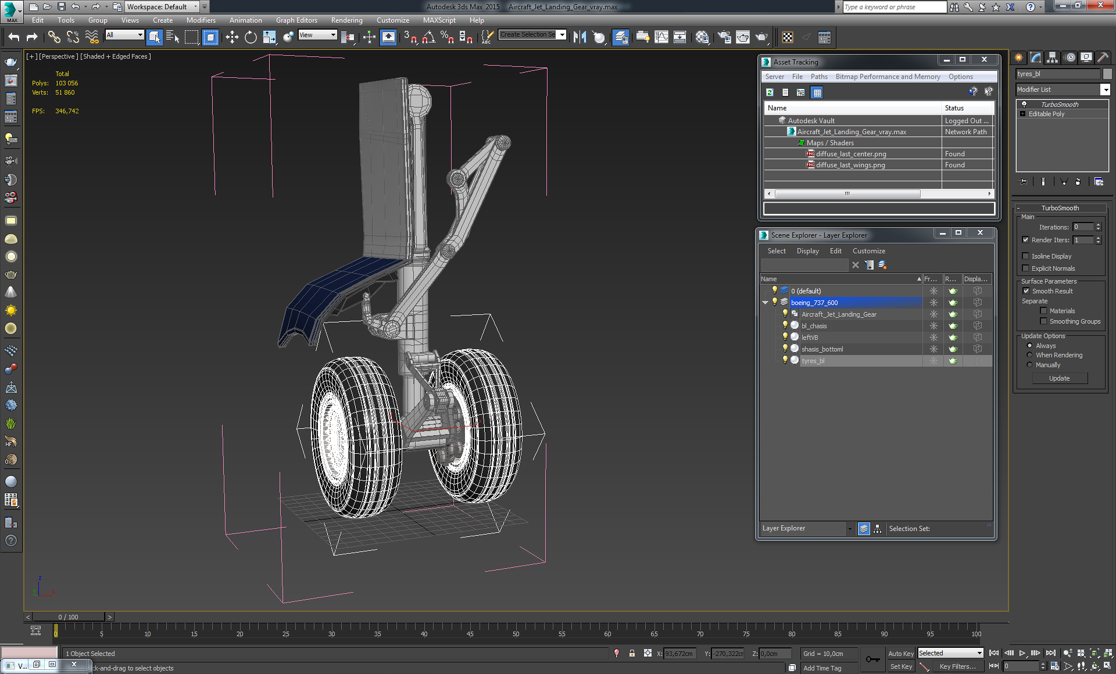Toggle Angle Snap in toolbar

click(x=429, y=38)
